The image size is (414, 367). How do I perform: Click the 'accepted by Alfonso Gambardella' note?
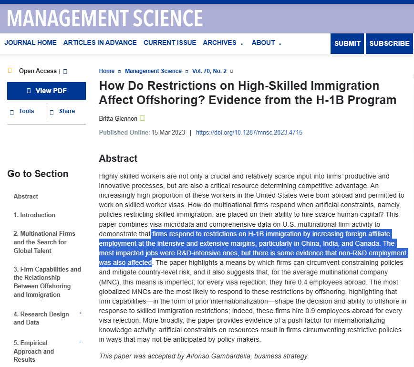(204, 356)
